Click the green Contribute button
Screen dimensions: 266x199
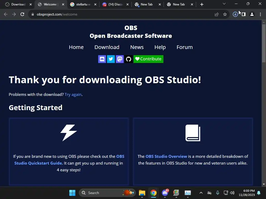pos(148,59)
